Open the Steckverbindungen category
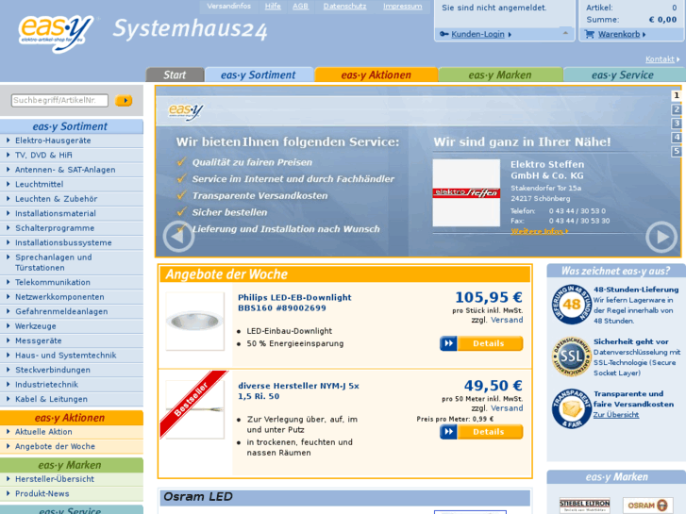Image resolution: width=686 pixels, height=514 pixels. point(72,370)
